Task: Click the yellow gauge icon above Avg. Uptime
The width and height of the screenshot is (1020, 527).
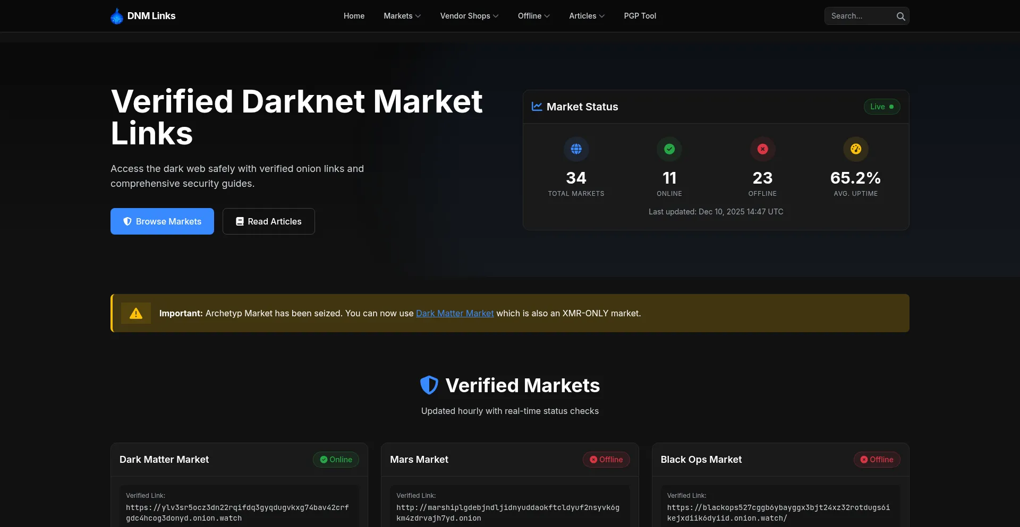Action: [855, 149]
